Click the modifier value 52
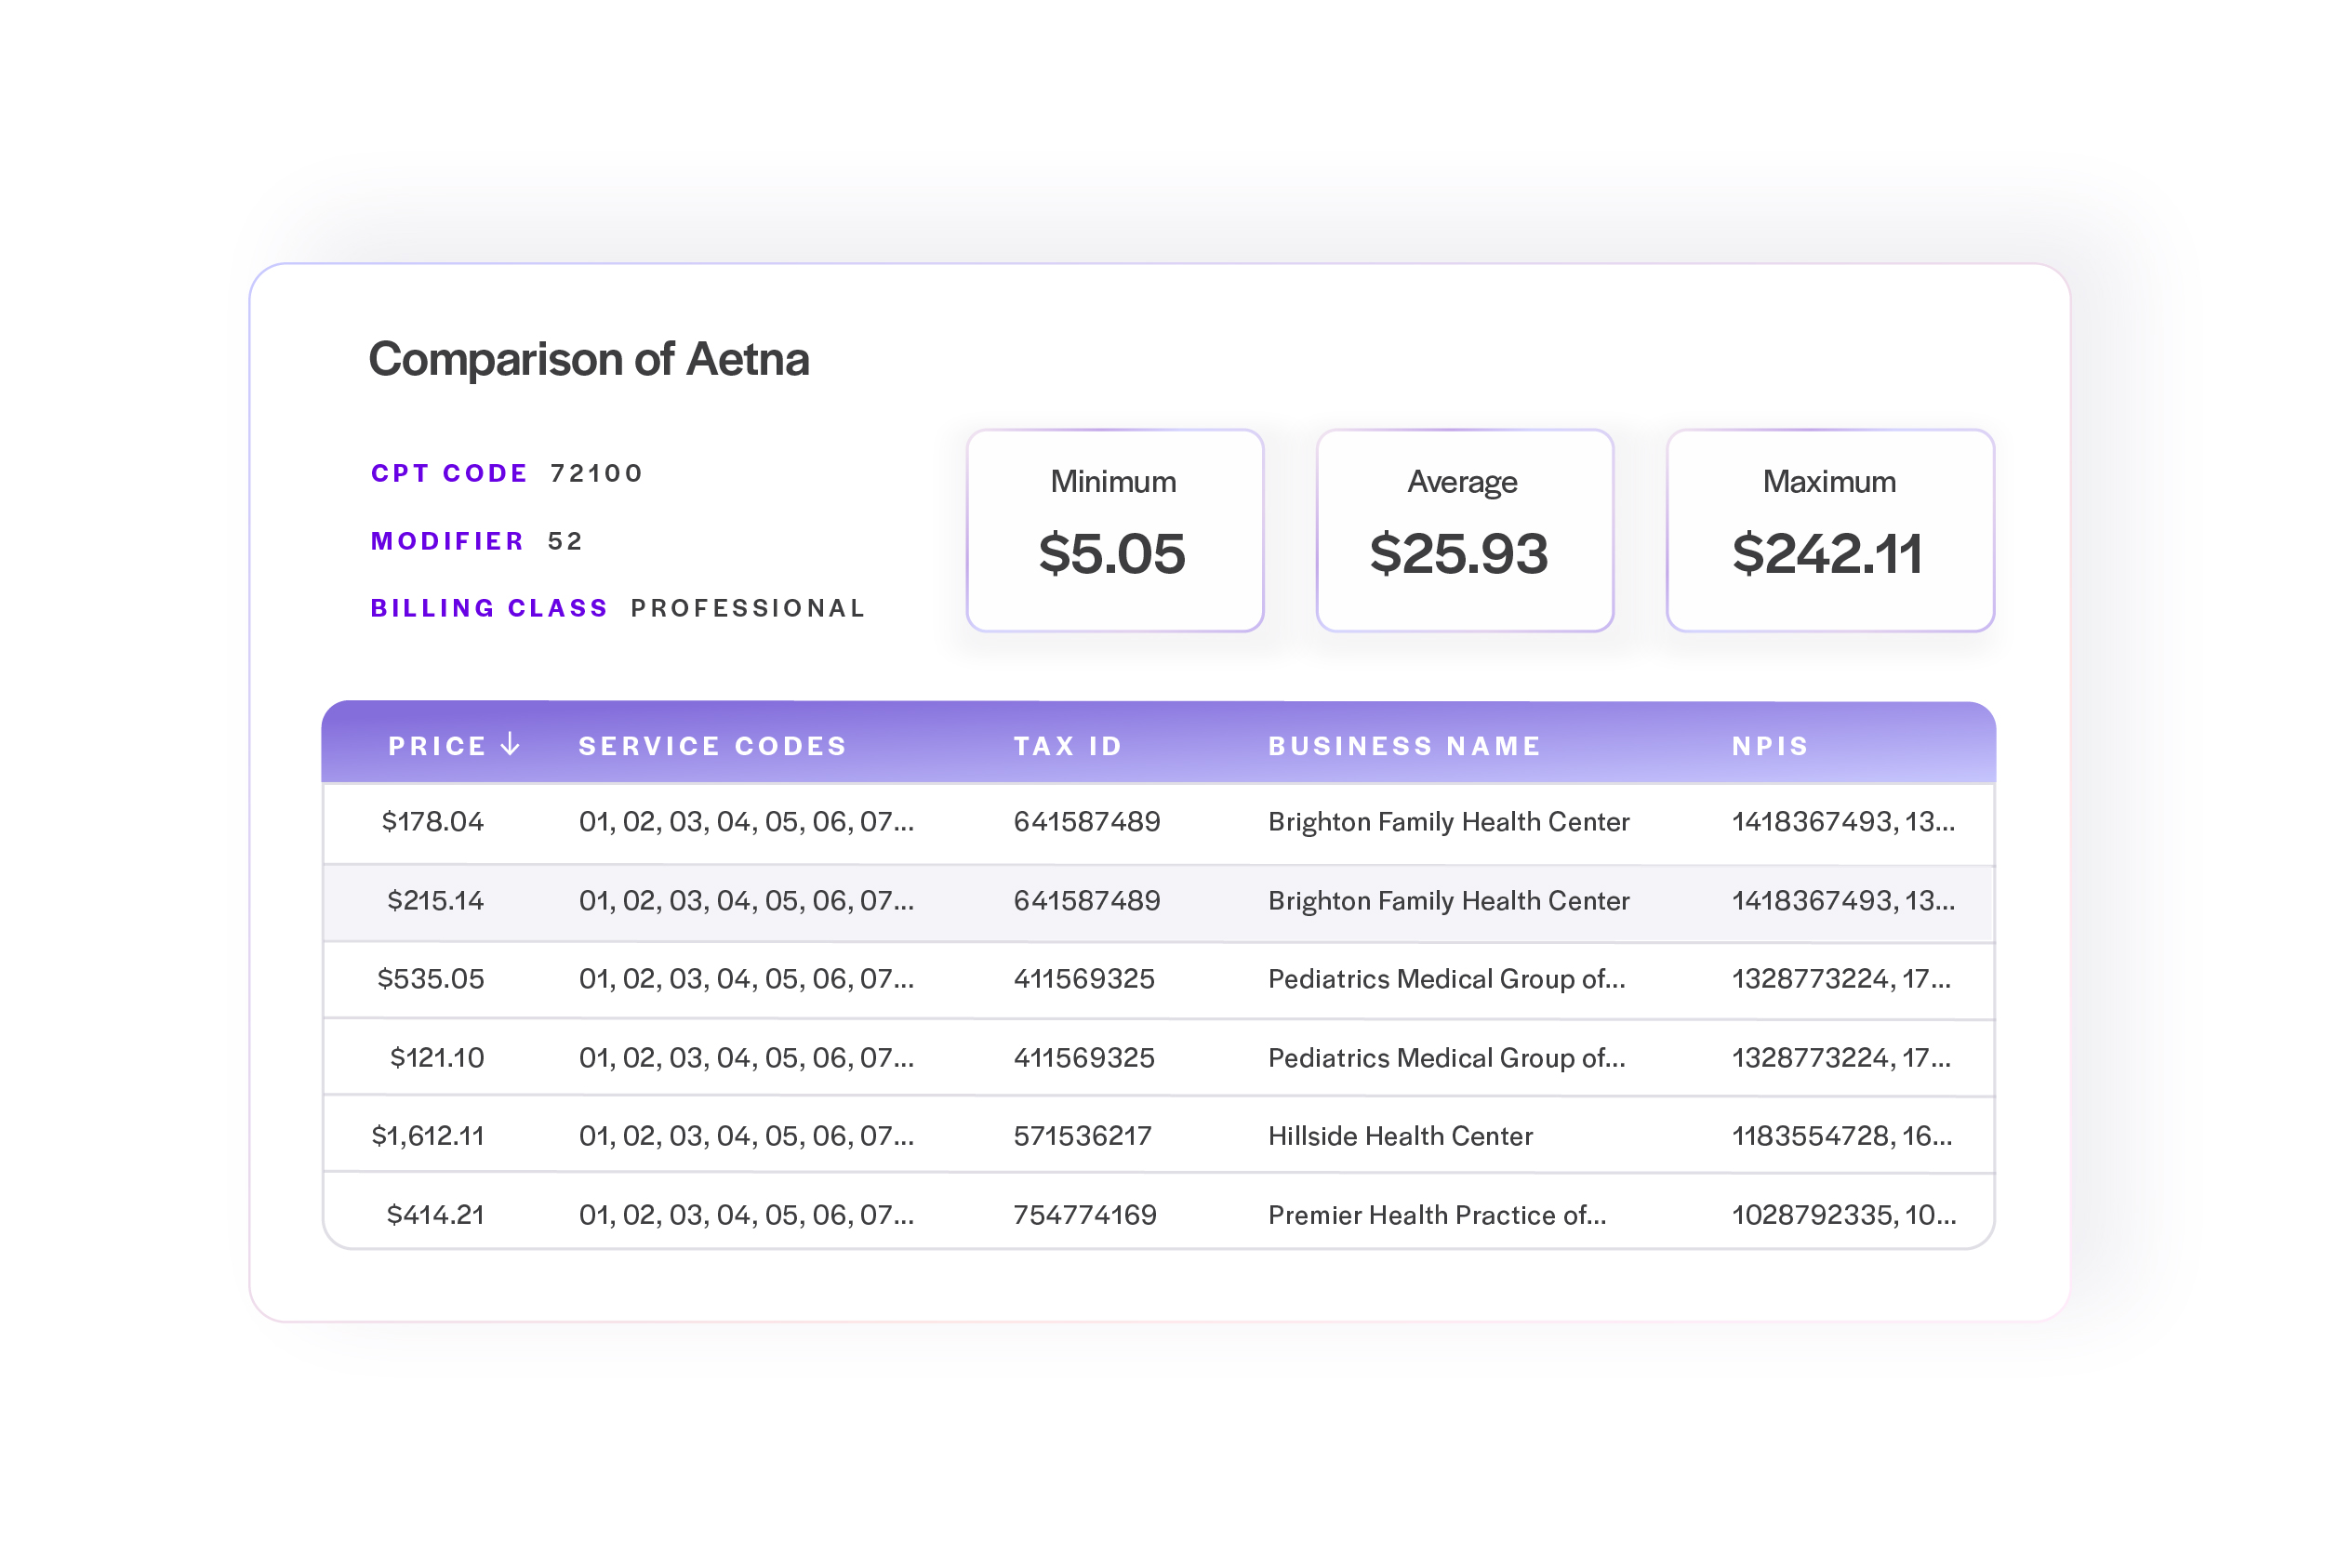Image resolution: width=2325 pixels, height=1568 pixels. tap(565, 541)
